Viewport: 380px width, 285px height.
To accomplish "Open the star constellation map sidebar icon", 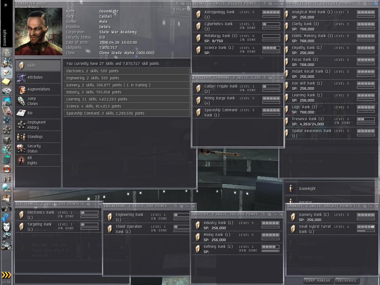I will 6,120.
